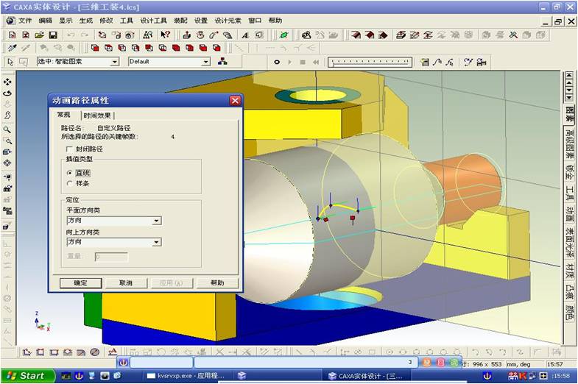Enable the 封闭路径 checkbox
Image resolution: width=578 pixels, height=384 pixels.
(70, 149)
